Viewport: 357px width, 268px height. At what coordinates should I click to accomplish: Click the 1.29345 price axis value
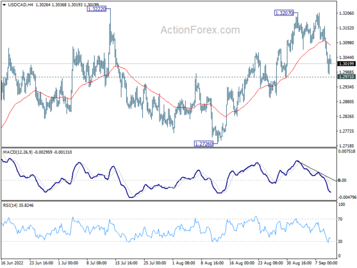point(346,87)
